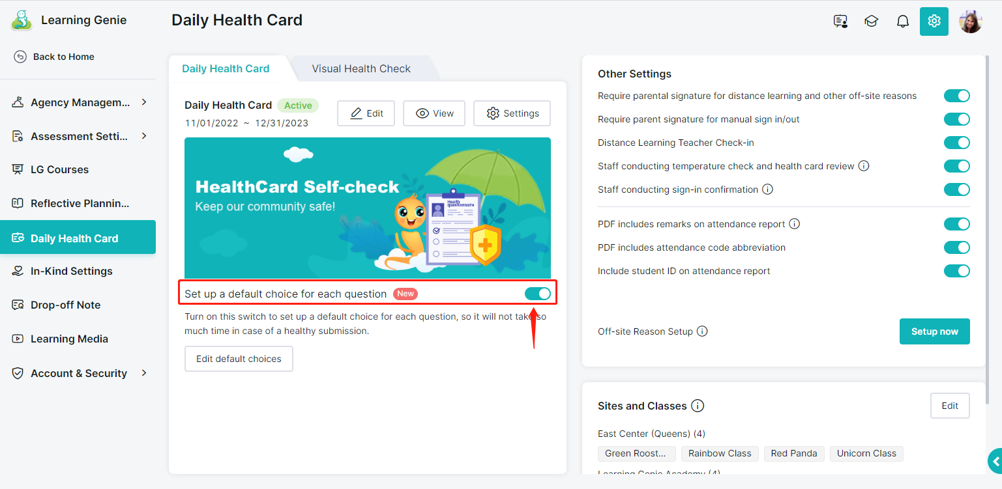Open the user profile avatar
Screen dimensions: 1002x489
pos(971,21)
